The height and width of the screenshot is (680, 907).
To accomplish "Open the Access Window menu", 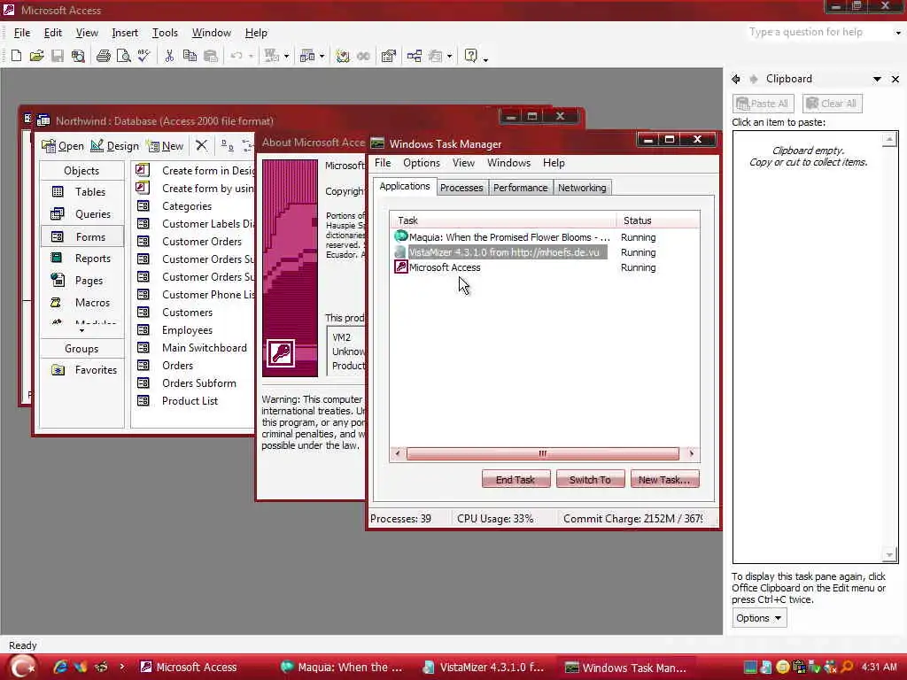I will pyautogui.click(x=211, y=33).
